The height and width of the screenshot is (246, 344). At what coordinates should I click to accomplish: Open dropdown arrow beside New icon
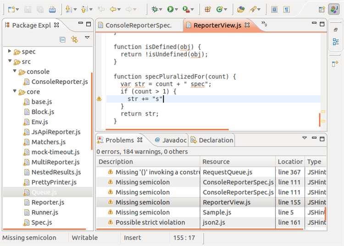click(17, 10)
